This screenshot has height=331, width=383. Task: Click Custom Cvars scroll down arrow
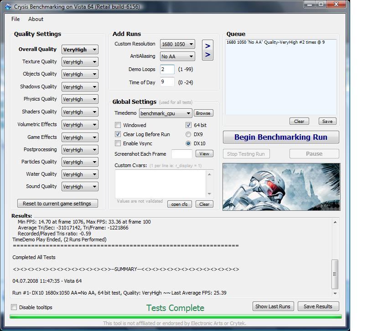coord(210,194)
